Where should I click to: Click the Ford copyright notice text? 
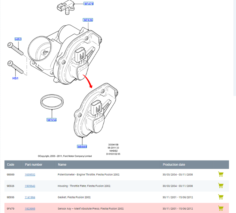click(65, 156)
